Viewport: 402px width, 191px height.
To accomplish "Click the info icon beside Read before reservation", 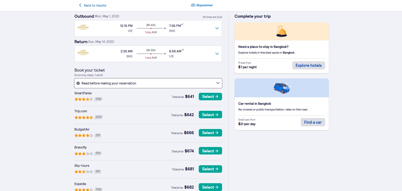I will click(x=78, y=83).
